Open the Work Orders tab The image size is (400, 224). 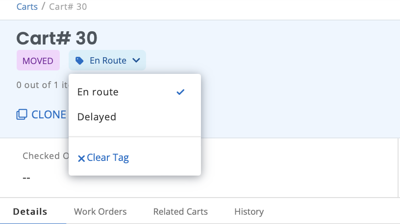(x=100, y=211)
